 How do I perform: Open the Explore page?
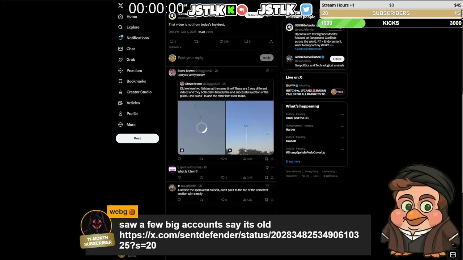tap(129, 27)
